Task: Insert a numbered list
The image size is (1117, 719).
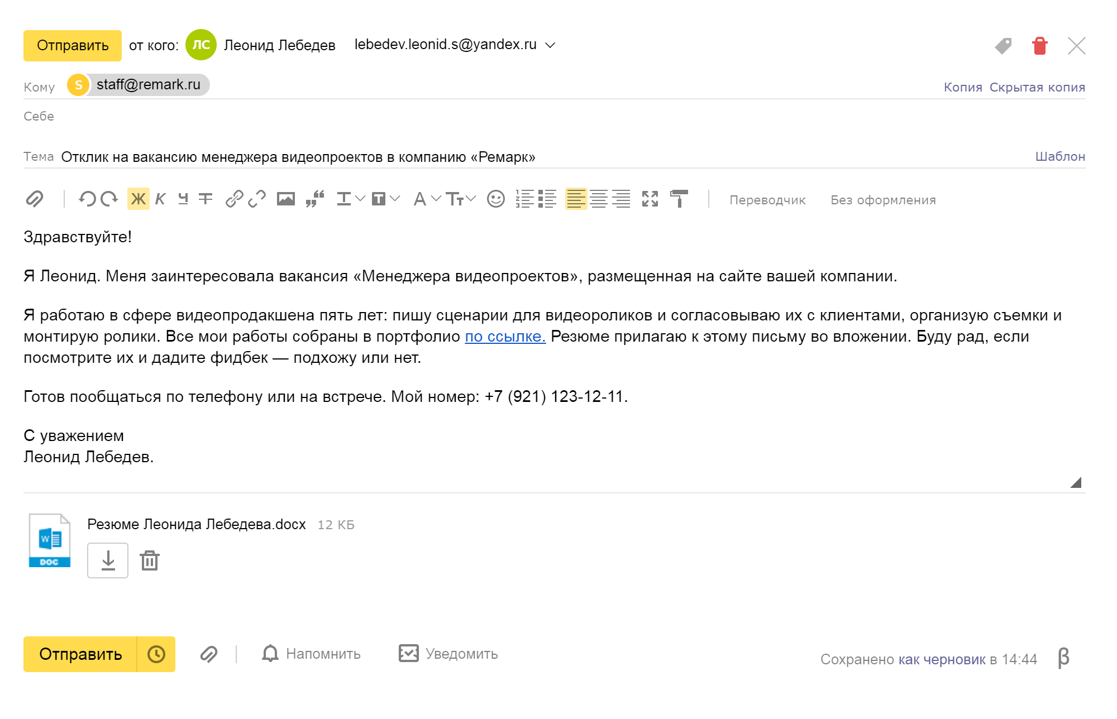Action: [524, 199]
